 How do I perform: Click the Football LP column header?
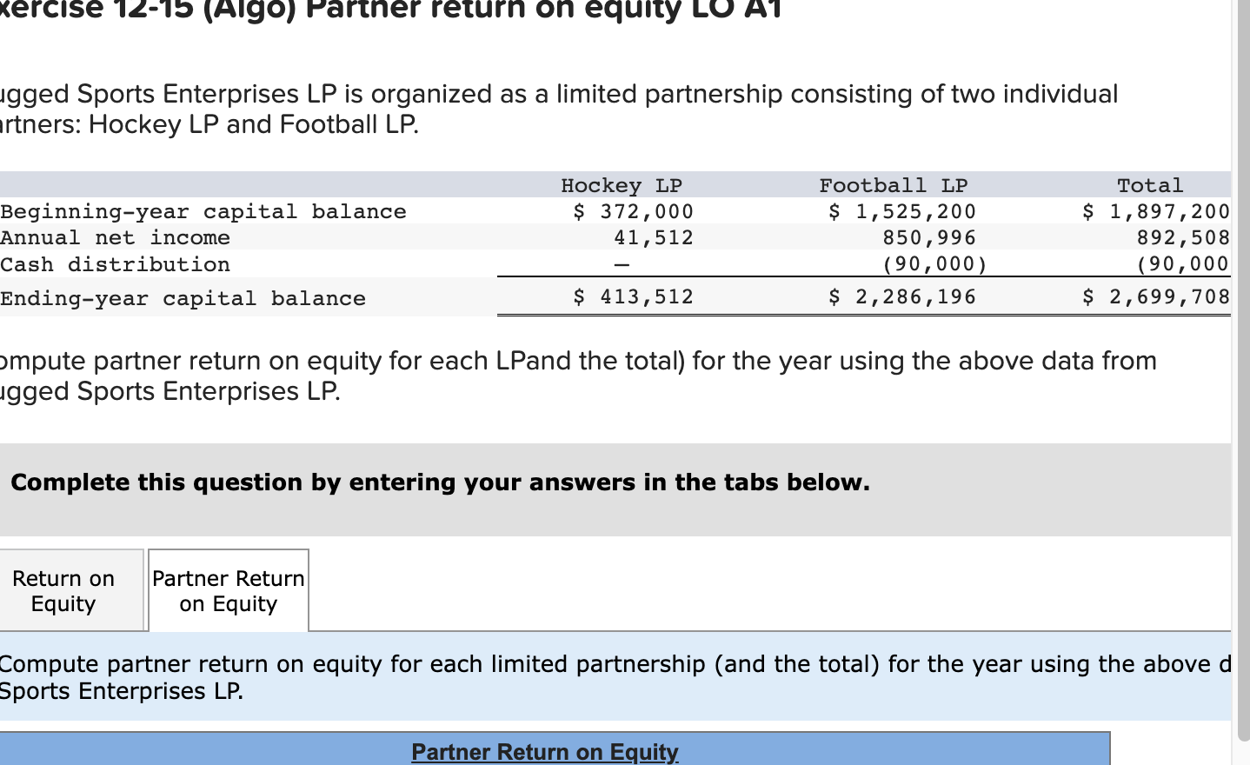click(892, 184)
